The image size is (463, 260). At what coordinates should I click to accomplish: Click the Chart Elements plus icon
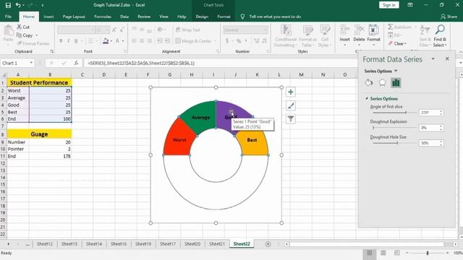291,92
